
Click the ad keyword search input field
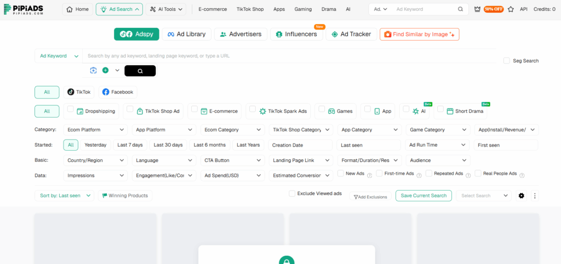pos(290,56)
